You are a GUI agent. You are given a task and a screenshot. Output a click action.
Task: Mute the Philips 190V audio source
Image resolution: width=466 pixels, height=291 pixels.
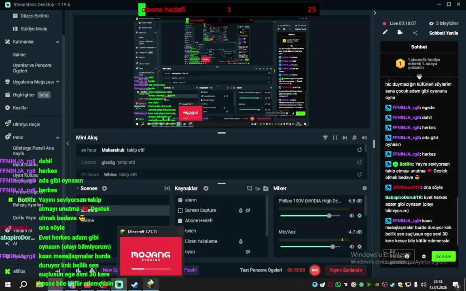coord(352,215)
